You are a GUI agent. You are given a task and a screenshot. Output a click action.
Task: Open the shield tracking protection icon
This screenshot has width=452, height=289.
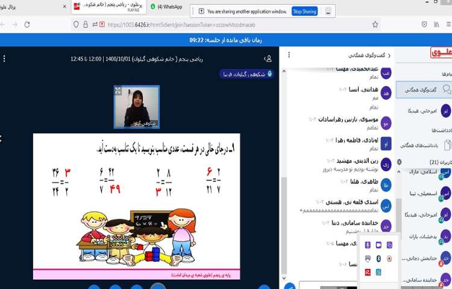point(76,25)
